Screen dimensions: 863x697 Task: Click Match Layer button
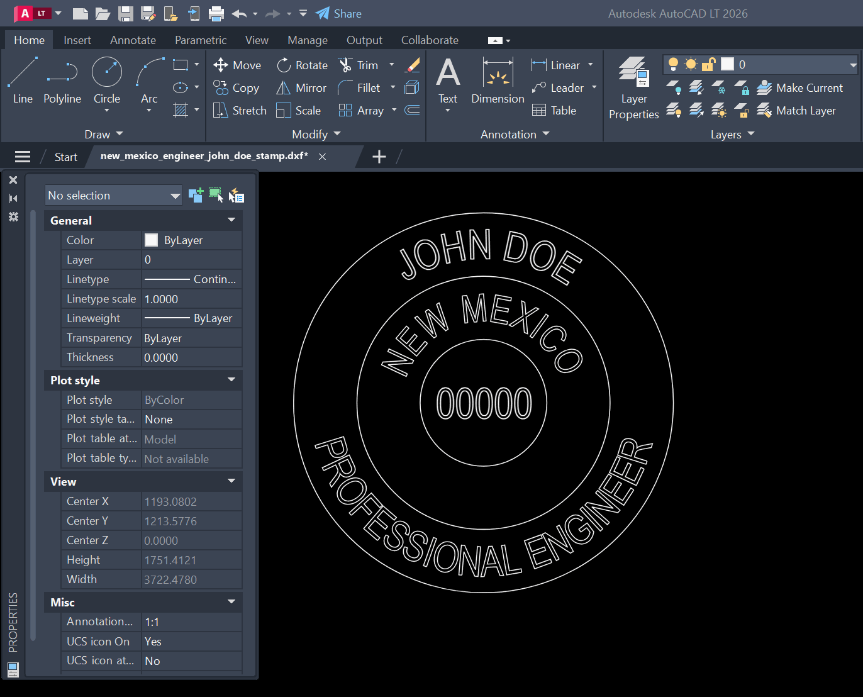pyautogui.click(x=796, y=110)
